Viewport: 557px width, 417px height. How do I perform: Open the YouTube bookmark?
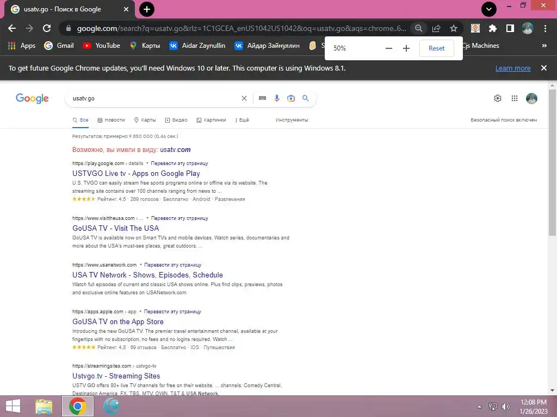[x=101, y=46]
